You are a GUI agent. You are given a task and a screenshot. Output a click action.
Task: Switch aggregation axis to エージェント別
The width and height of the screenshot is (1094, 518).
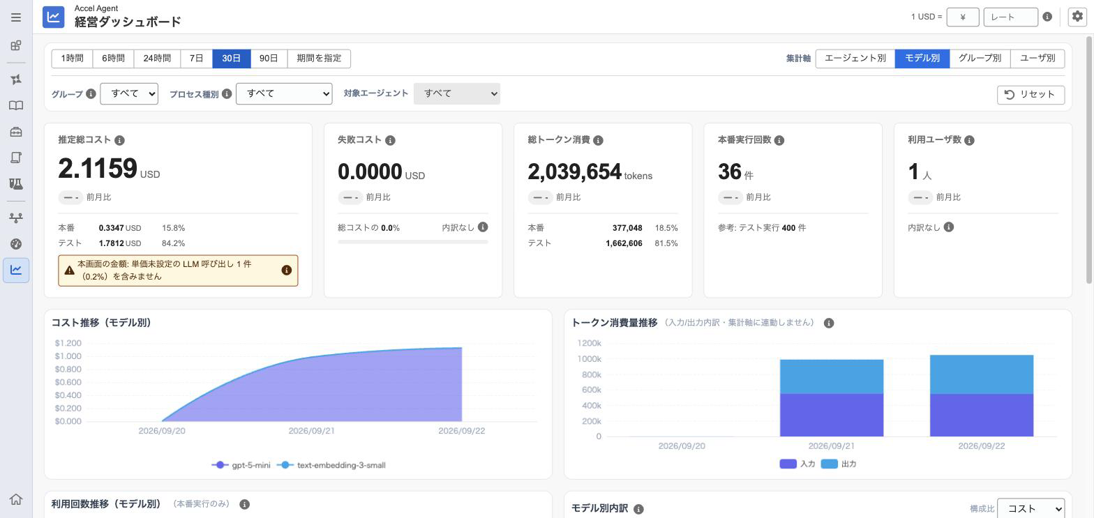(855, 59)
